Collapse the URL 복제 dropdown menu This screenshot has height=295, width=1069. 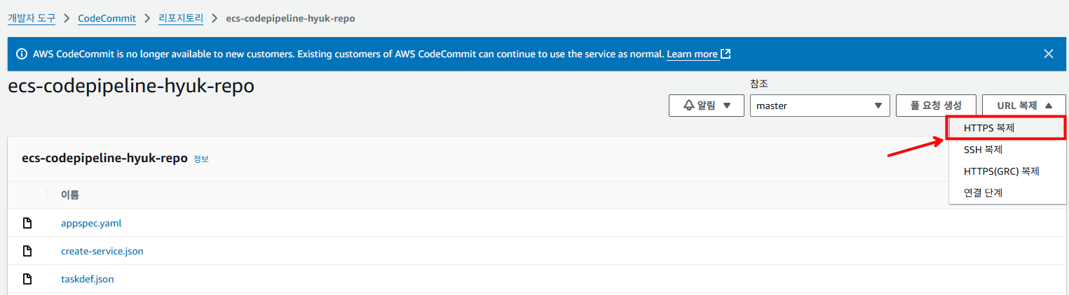pyautogui.click(x=1024, y=106)
